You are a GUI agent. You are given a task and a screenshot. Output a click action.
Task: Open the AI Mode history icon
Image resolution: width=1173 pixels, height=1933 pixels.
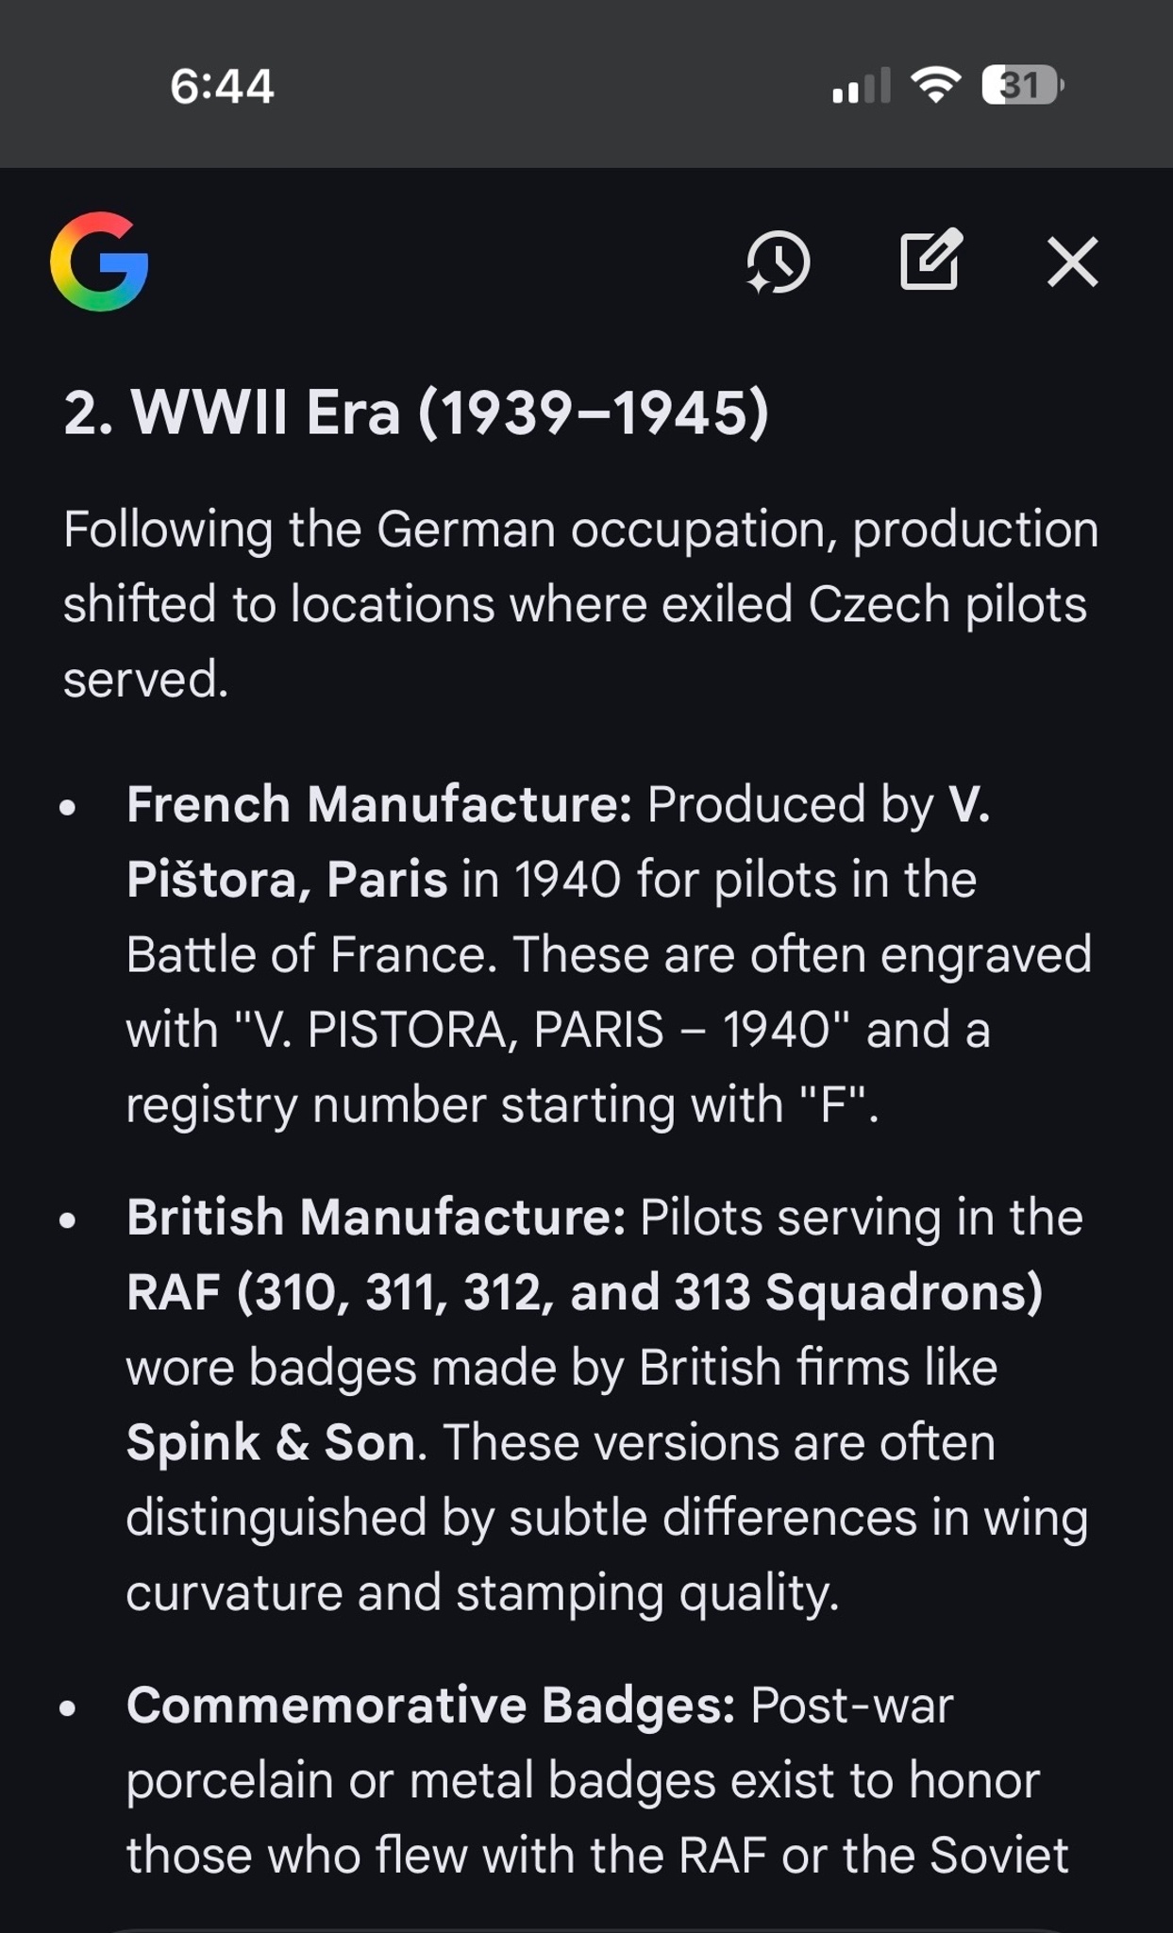coord(779,261)
